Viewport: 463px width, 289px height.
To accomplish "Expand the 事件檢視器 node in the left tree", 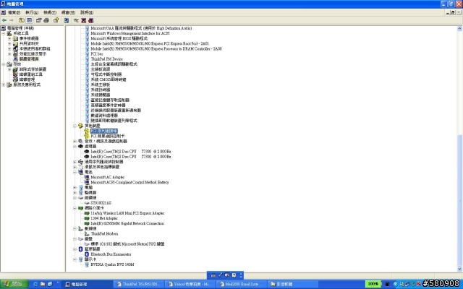I will click(x=9, y=38).
